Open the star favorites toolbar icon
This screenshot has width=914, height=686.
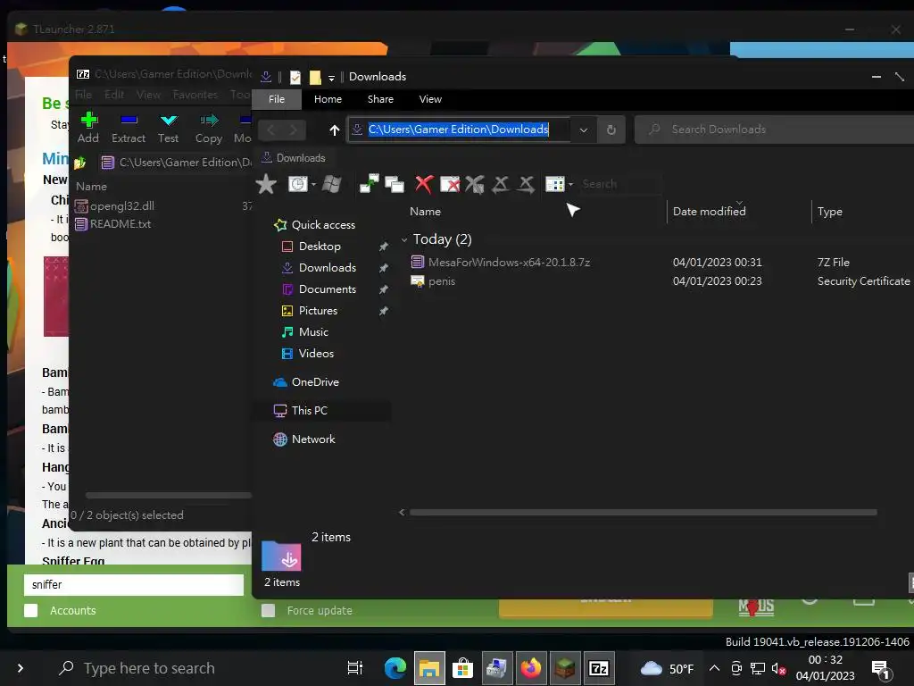[266, 184]
